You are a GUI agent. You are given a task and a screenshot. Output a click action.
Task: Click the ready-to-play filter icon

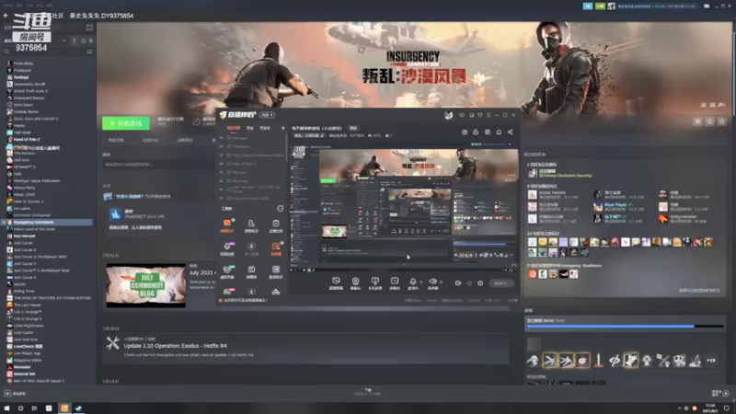point(90,40)
